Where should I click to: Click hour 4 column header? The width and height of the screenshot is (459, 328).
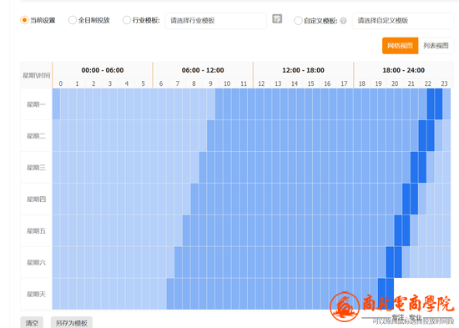point(127,83)
